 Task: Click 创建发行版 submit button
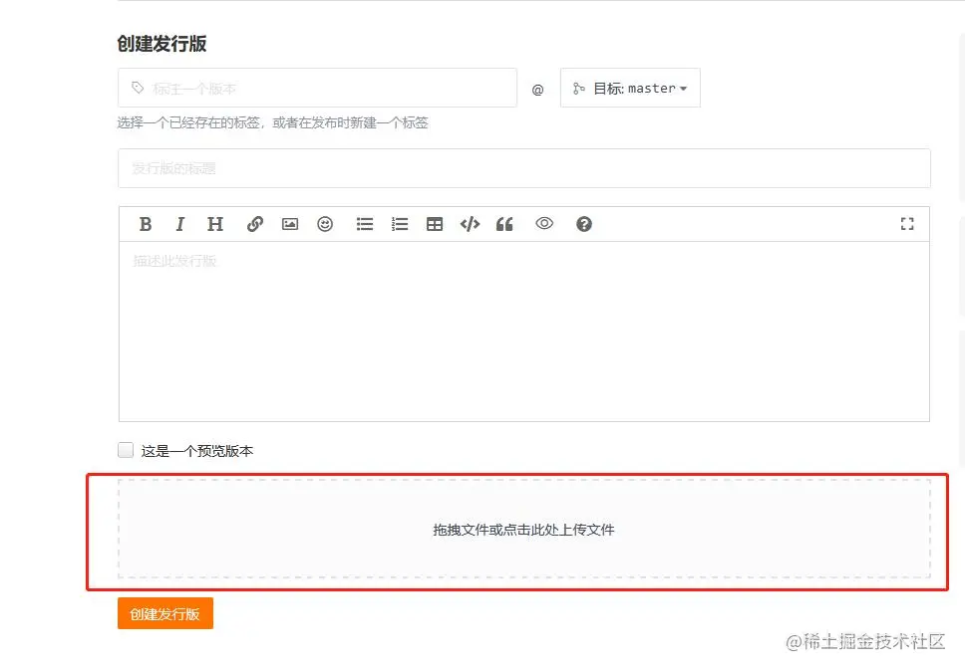point(164,613)
